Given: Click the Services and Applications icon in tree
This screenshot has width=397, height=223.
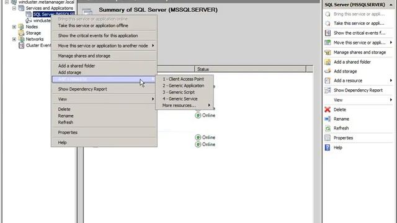Looking at the screenshot, I should coord(21,8).
